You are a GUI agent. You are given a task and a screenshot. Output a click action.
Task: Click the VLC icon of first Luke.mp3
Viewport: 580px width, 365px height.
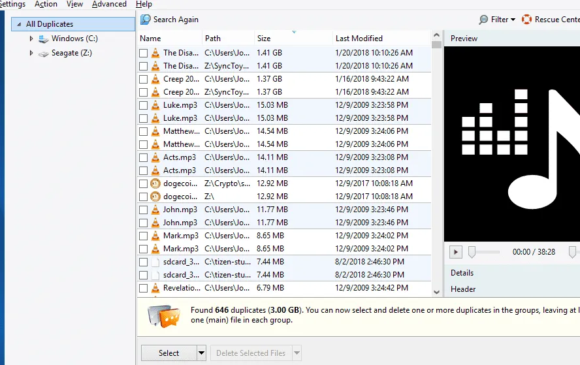(x=155, y=105)
